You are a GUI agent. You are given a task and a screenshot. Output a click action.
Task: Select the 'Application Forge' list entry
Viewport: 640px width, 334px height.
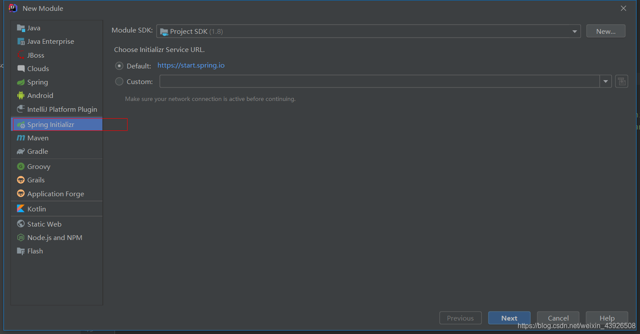(x=57, y=194)
